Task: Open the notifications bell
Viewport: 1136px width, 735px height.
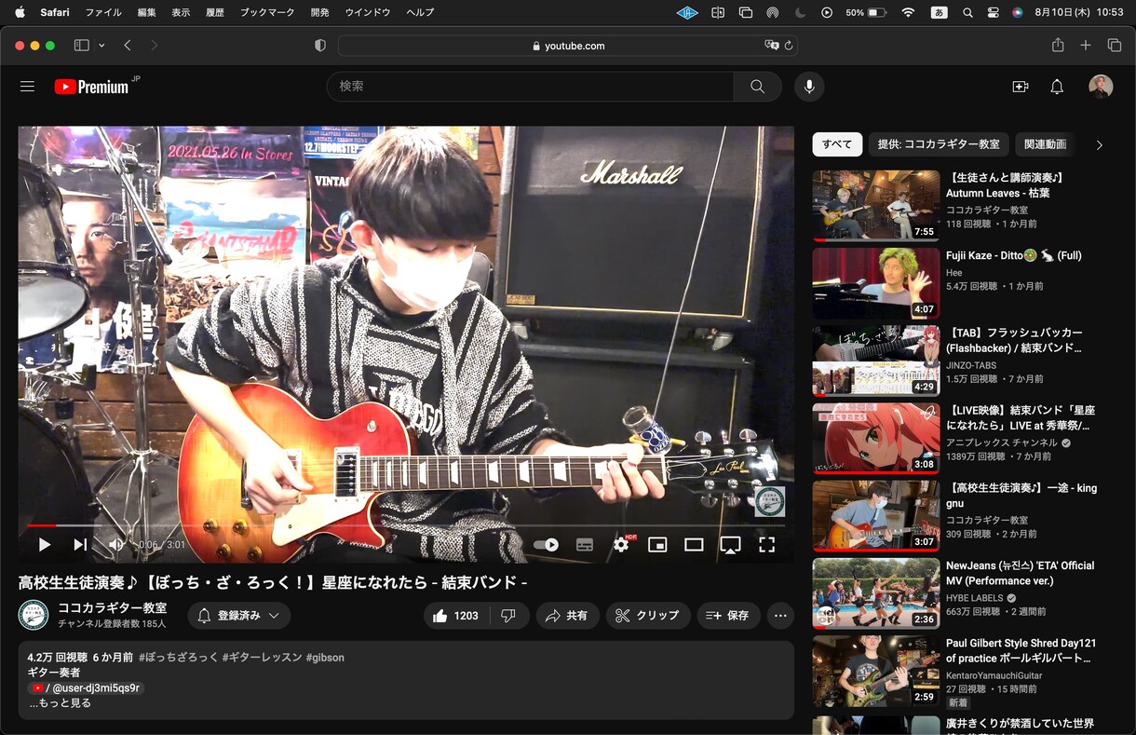Action: point(1057,87)
